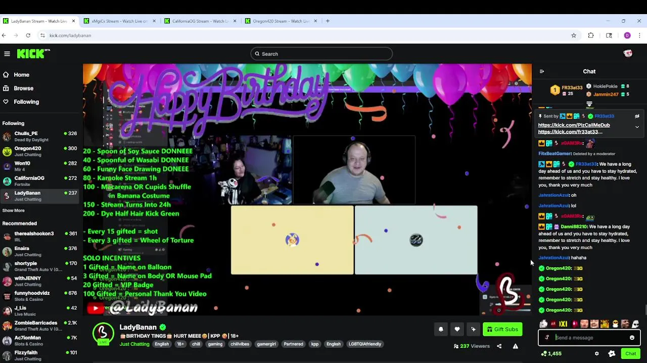Open the chat identity badge icon
The width and height of the screenshot is (647, 363).
(547, 338)
